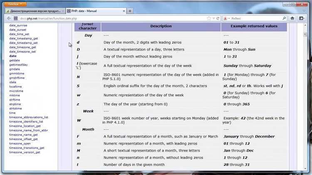Reload the page with refresh icon

click(x=218, y=18)
